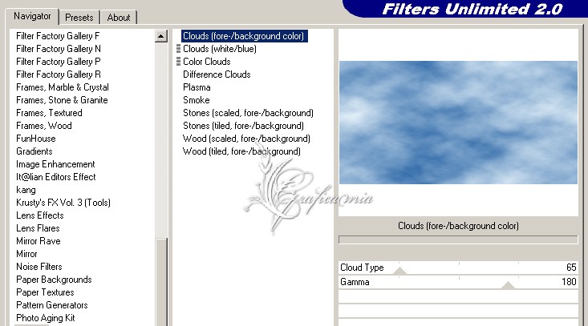The height and width of the screenshot is (326, 588).
Task: Select It@lian Editors Effect category
Action: [56, 177]
